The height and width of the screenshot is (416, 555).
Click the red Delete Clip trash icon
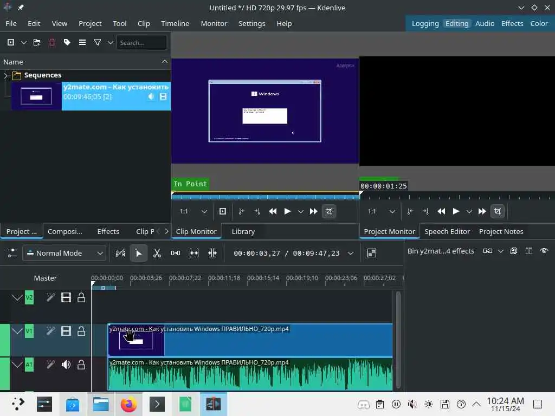pyautogui.click(x=52, y=42)
